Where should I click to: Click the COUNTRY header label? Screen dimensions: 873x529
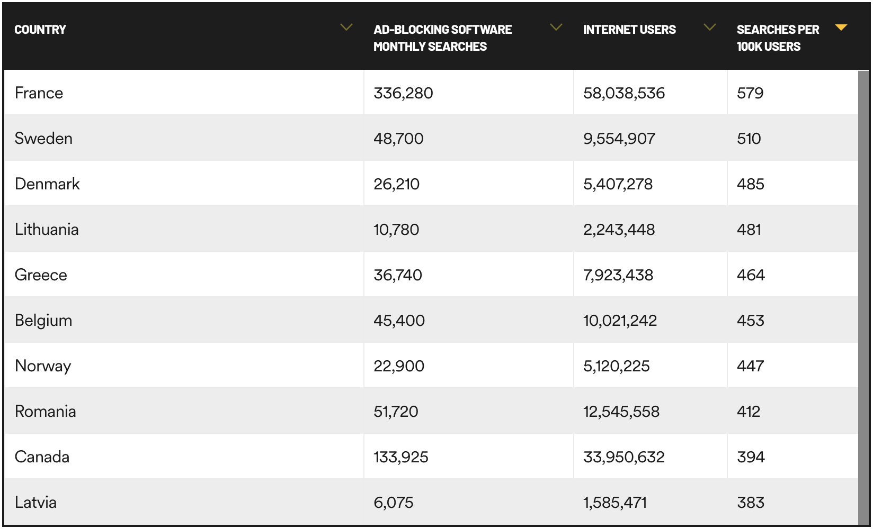[x=40, y=29]
